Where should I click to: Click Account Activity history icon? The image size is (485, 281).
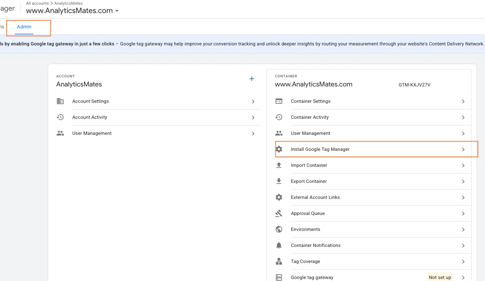pos(60,117)
